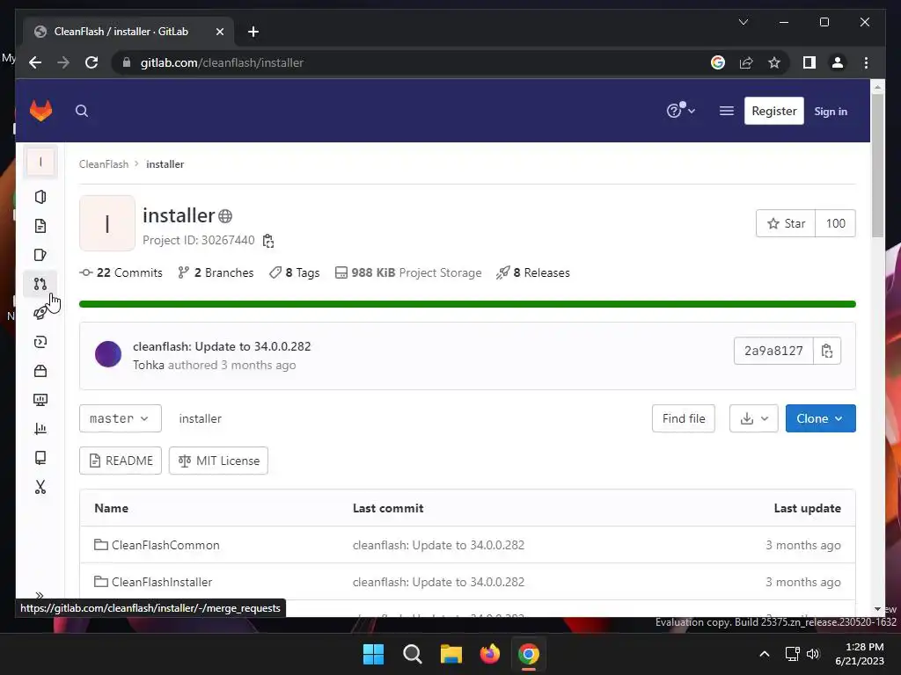Viewport: 901px width, 675px height.
Task: Open the 100 stargazers count
Action: (x=835, y=223)
